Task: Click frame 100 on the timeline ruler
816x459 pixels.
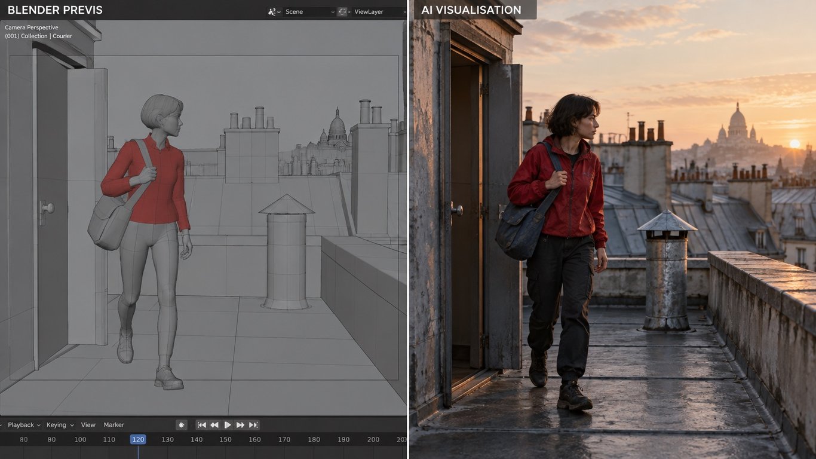Action: point(80,439)
